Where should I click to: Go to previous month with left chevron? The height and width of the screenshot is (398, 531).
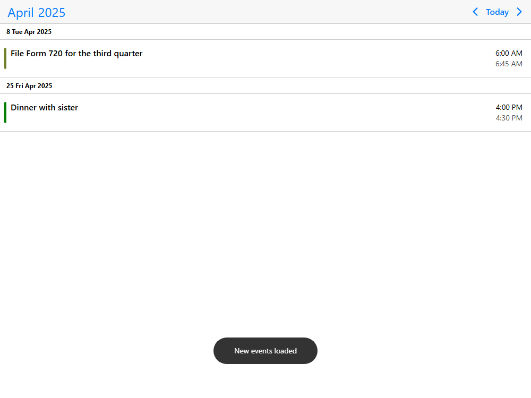point(475,12)
